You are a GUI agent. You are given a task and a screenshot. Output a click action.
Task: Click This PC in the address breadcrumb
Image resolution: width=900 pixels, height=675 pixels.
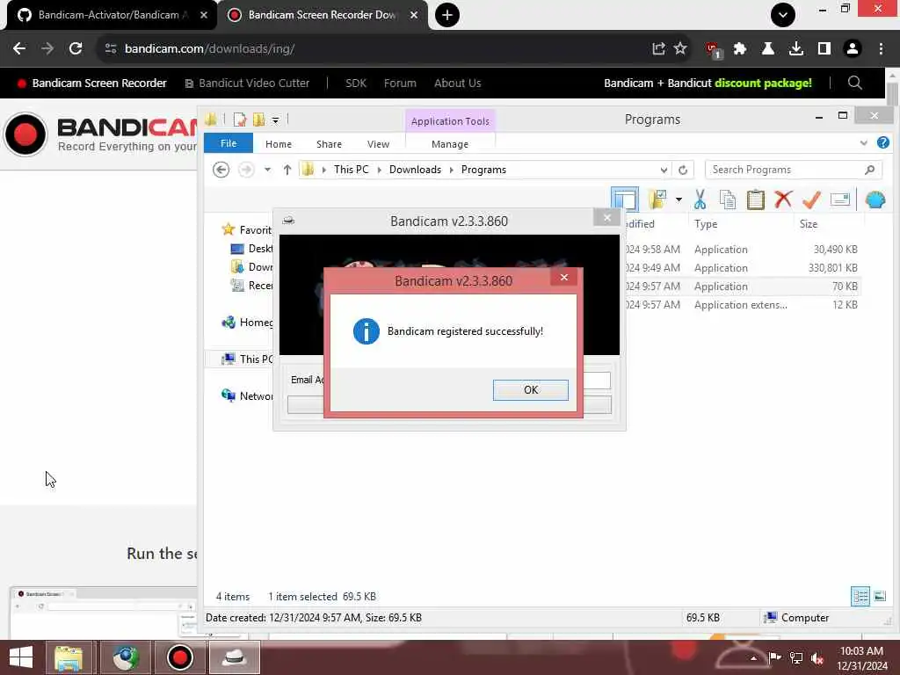pos(352,170)
